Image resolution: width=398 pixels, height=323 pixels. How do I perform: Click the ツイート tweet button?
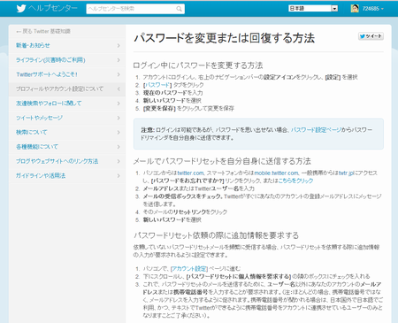coord(371,36)
